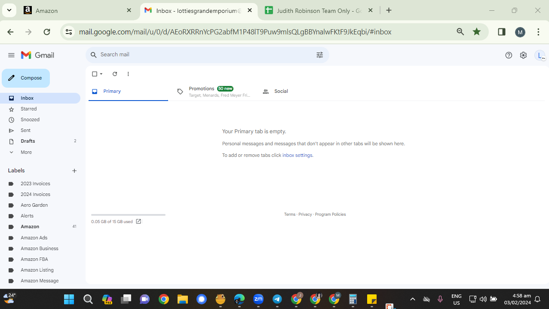Open Zoom app in taskbar
This screenshot has height=309, width=549.
pyautogui.click(x=258, y=299)
